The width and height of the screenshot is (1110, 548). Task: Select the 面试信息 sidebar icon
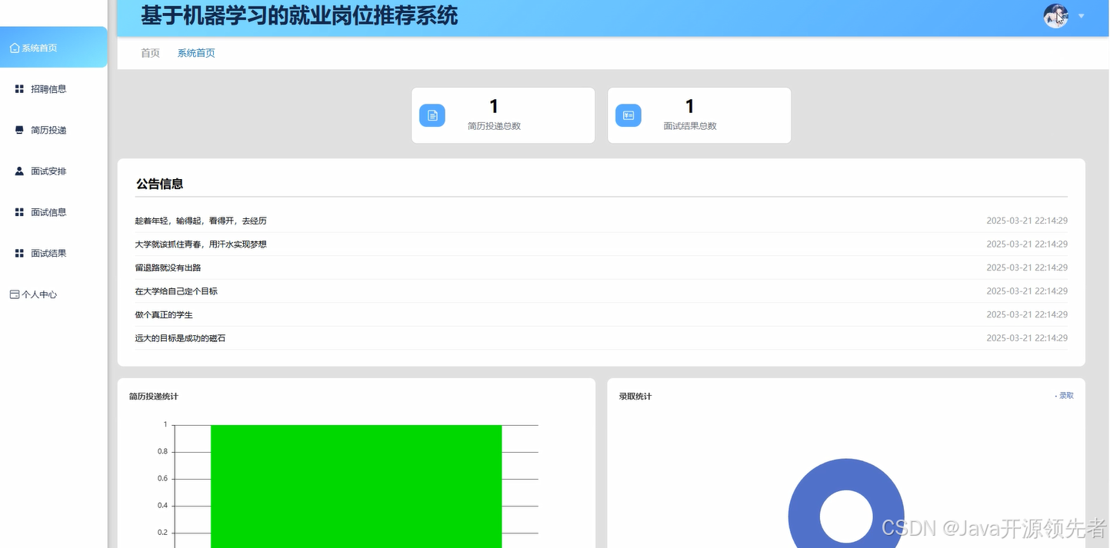pos(18,211)
